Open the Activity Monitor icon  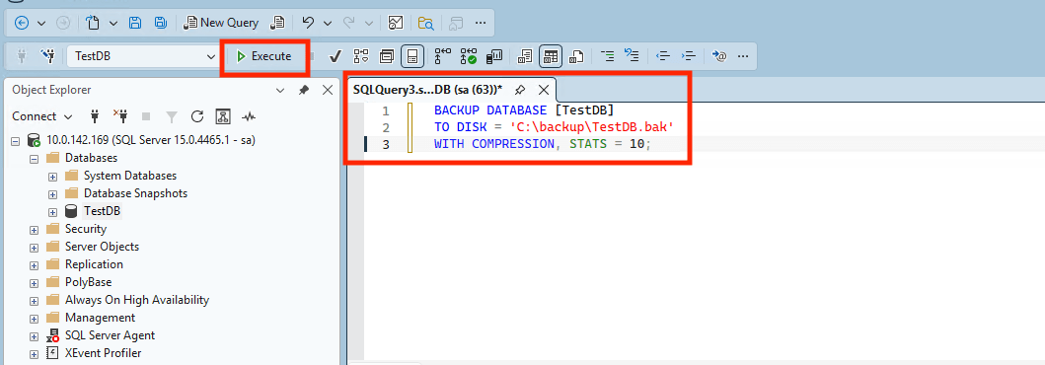396,23
